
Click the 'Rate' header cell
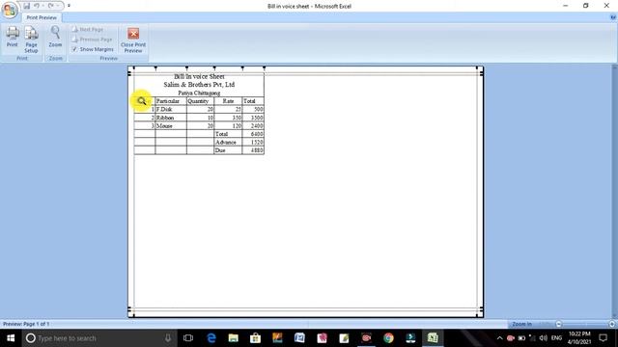pos(228,101)
